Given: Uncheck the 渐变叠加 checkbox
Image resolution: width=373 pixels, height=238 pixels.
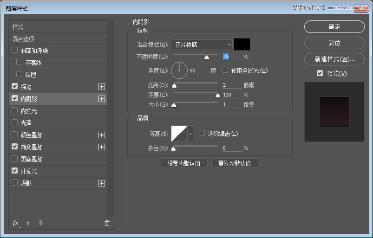Looking at the screenshot, I should [15, 147].
